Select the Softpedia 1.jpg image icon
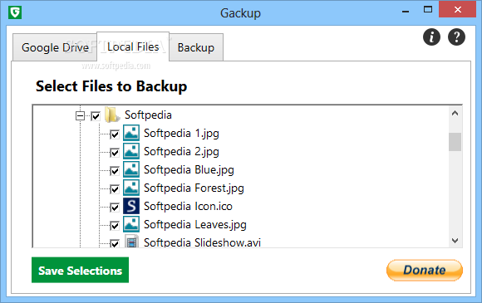Image resolution: width=482 pixels, height=303 pixels. 131,133
